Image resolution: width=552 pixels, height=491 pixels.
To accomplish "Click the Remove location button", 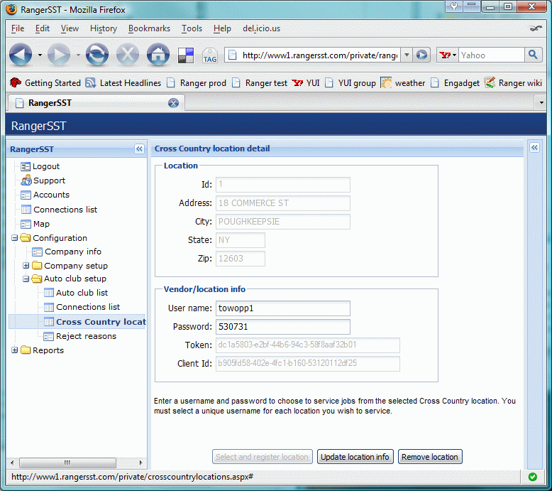I will 430,457.
